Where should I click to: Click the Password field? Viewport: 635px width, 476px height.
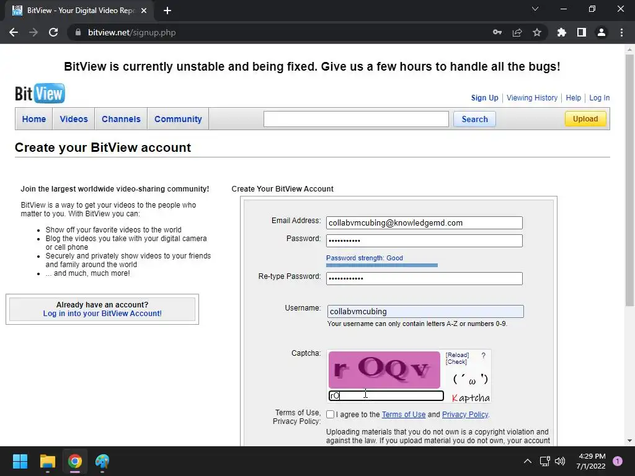(x=424, y=240)
